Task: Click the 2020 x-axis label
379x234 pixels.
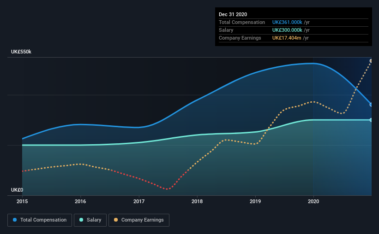Action: (x=313, y=201)
